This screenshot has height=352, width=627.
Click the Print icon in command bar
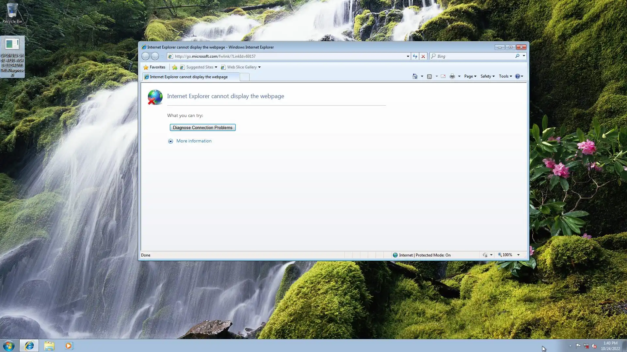[452, 76]
